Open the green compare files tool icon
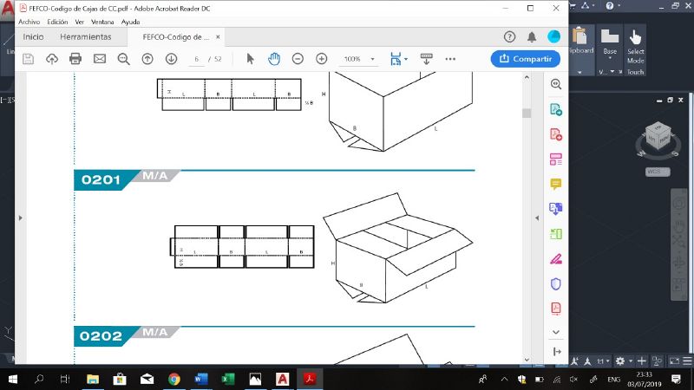Screen dimensions: 694x390 556,233
